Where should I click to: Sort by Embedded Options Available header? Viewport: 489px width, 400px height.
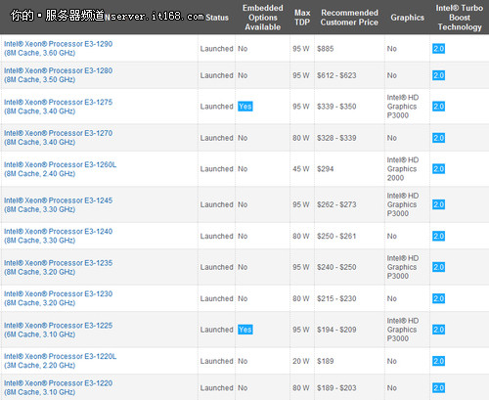[263, 18]
